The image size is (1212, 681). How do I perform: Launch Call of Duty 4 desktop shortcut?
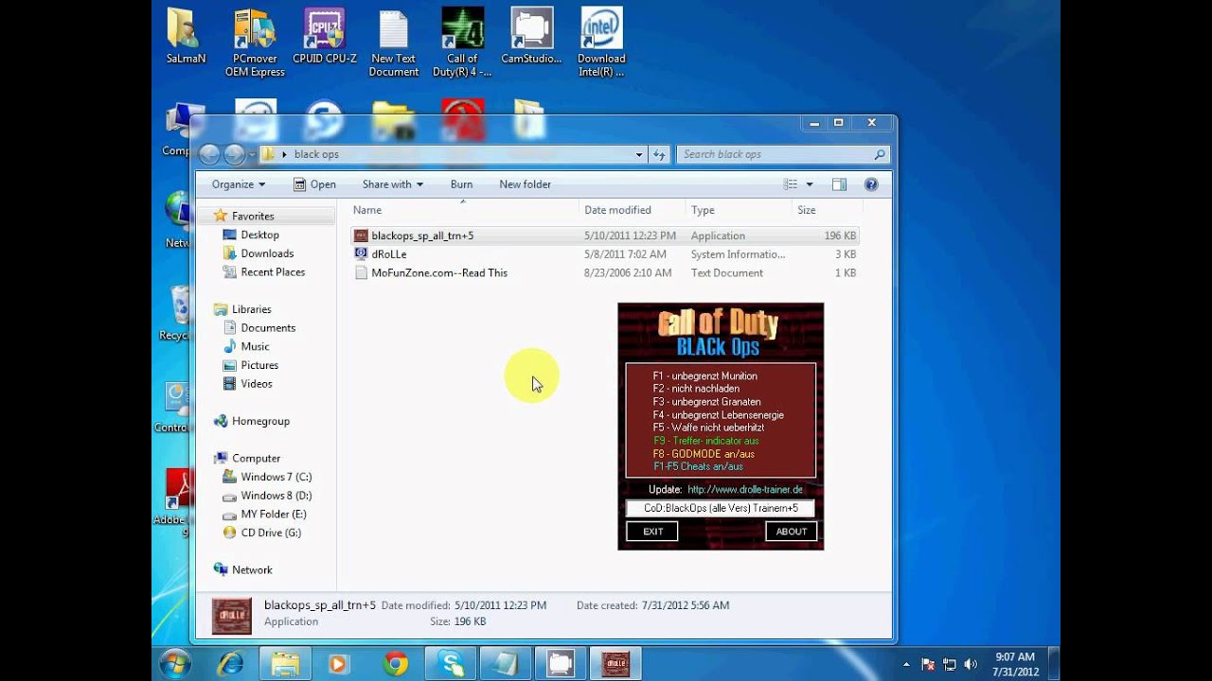(462, 43)
